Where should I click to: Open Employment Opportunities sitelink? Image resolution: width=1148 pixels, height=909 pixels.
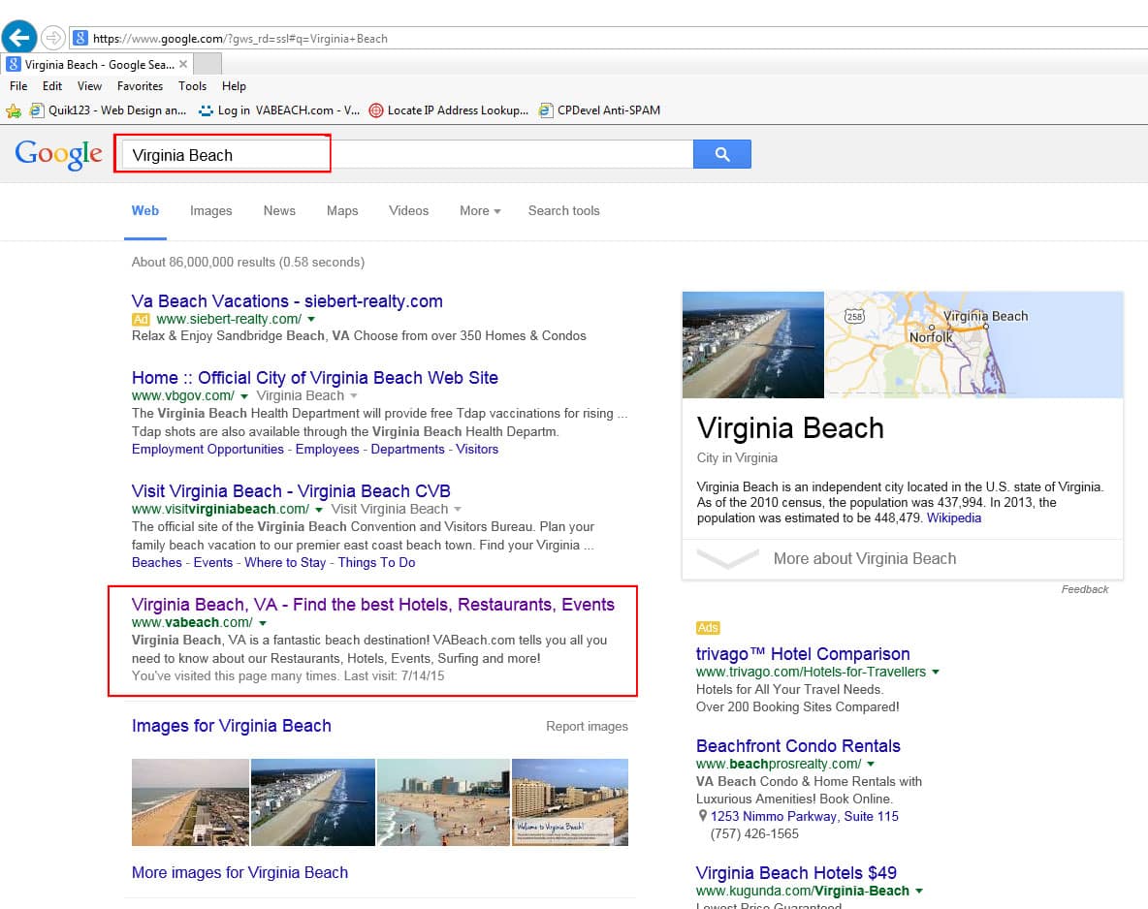coord(207,450)
